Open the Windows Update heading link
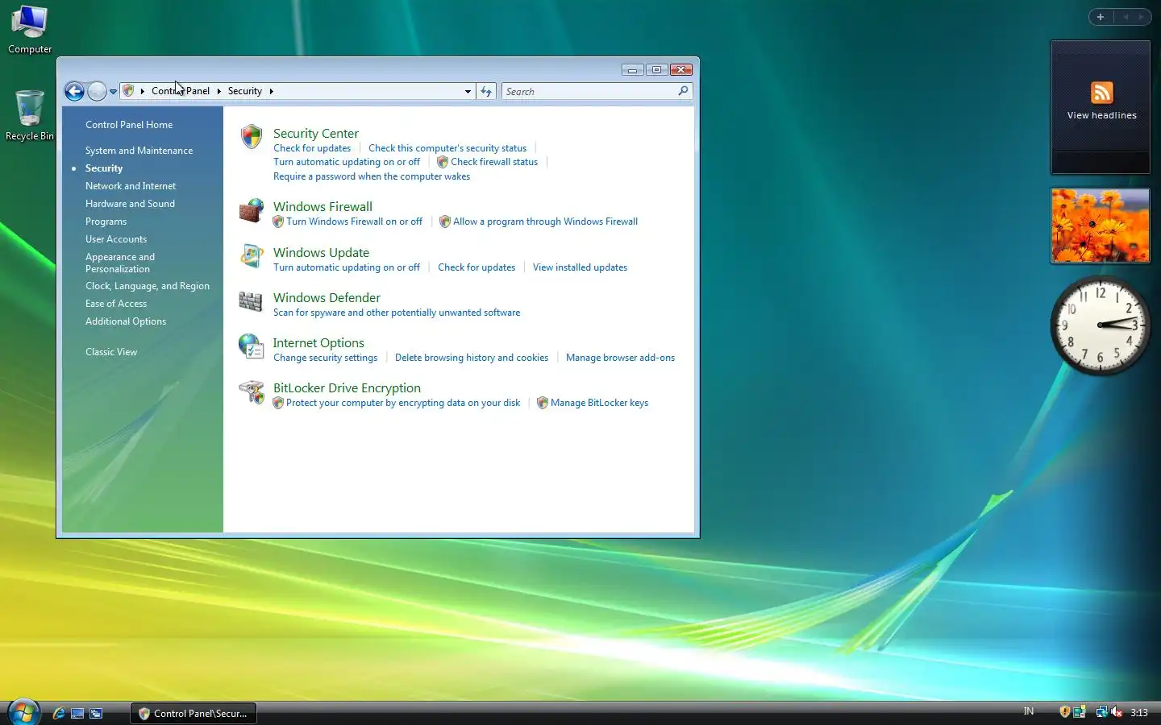 pos(321,253)
